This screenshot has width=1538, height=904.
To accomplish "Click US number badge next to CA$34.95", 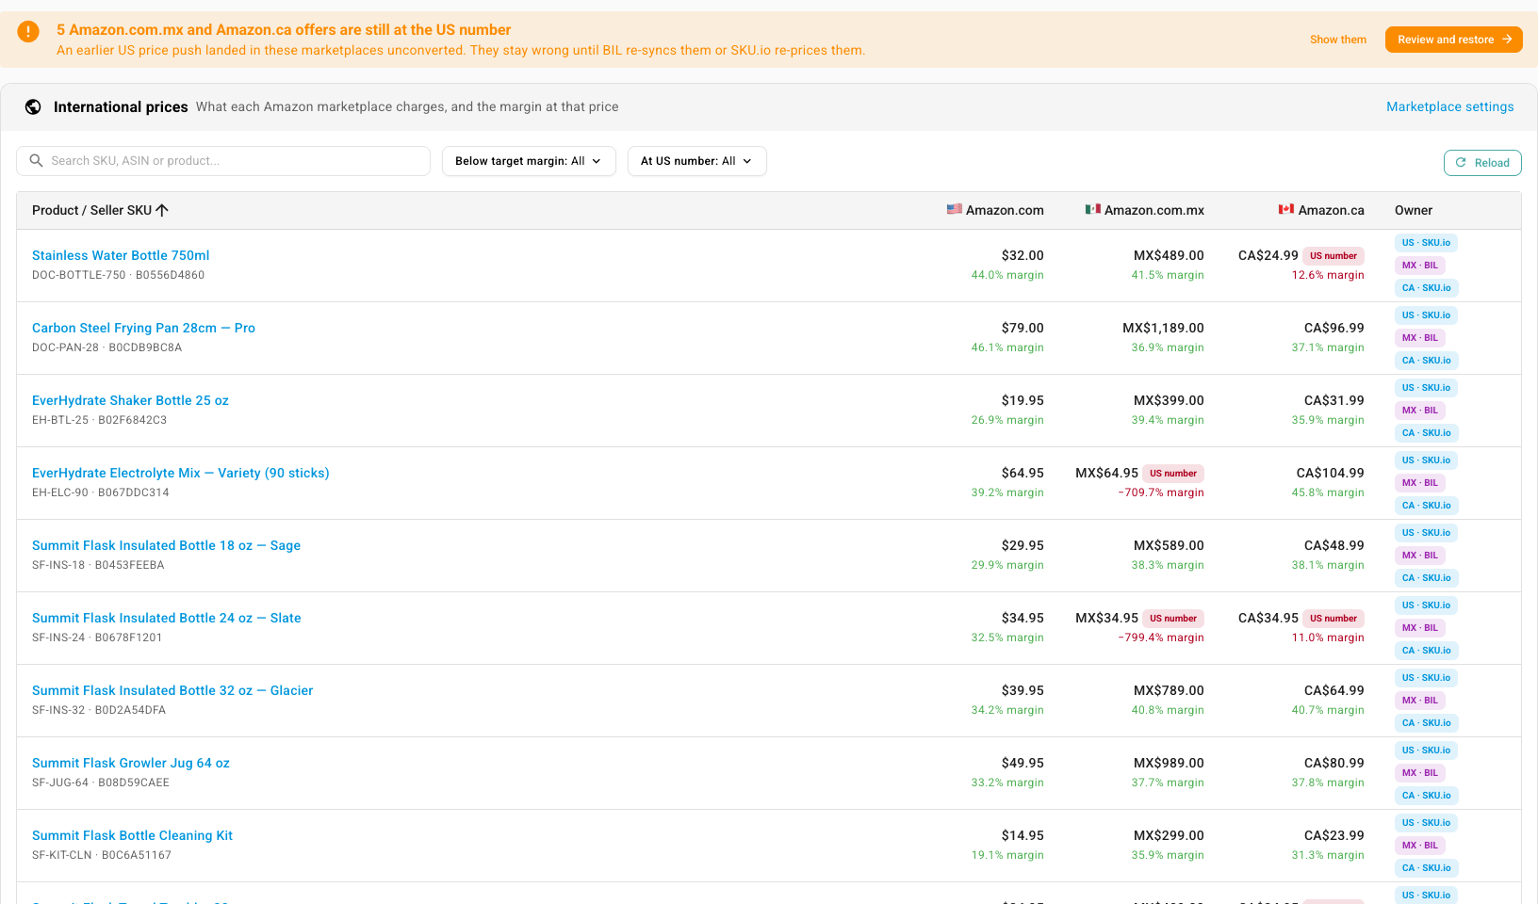I will click(x=1333, y=619).
